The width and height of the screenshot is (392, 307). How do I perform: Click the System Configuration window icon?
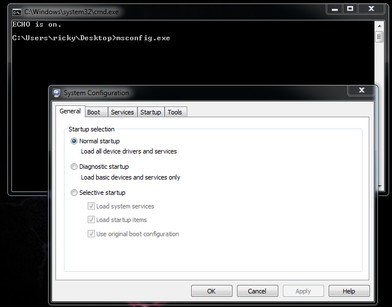(x=56, y=93)
